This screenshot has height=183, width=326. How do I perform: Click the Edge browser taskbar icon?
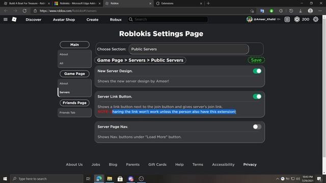pos(99,178)
